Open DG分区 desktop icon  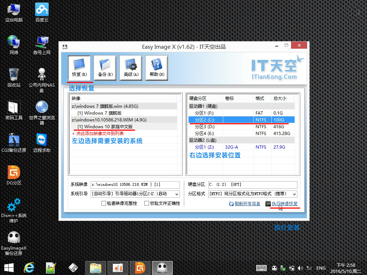pyautogui.click(x=14, y=175)
